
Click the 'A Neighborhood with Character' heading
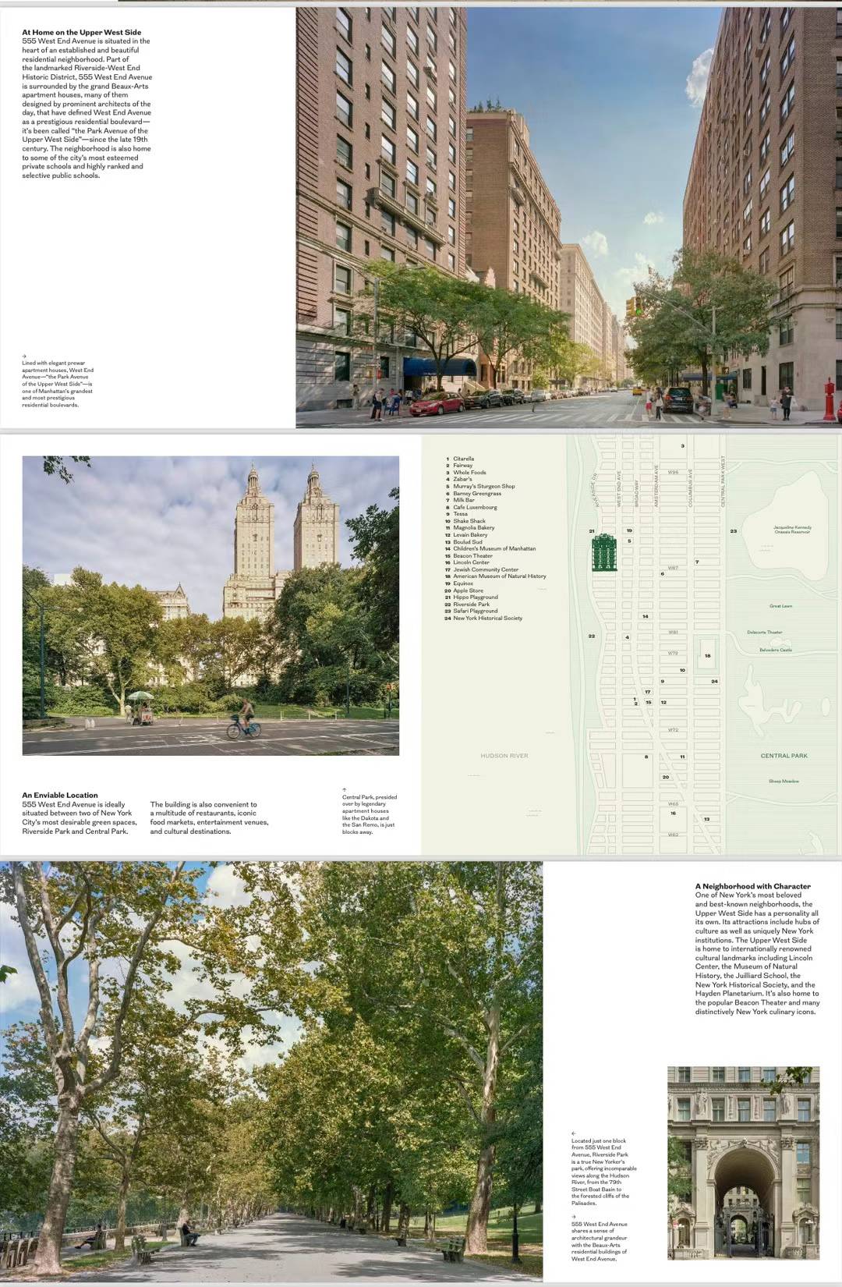click(x=752, y=886)
